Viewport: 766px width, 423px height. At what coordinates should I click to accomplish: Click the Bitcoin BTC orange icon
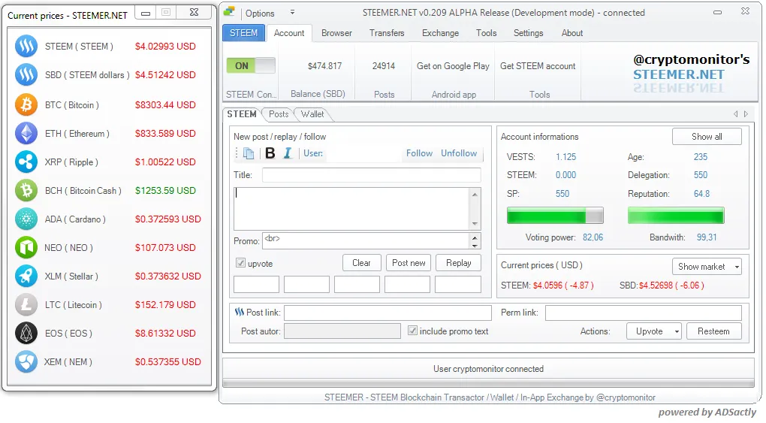coord(26,104)
